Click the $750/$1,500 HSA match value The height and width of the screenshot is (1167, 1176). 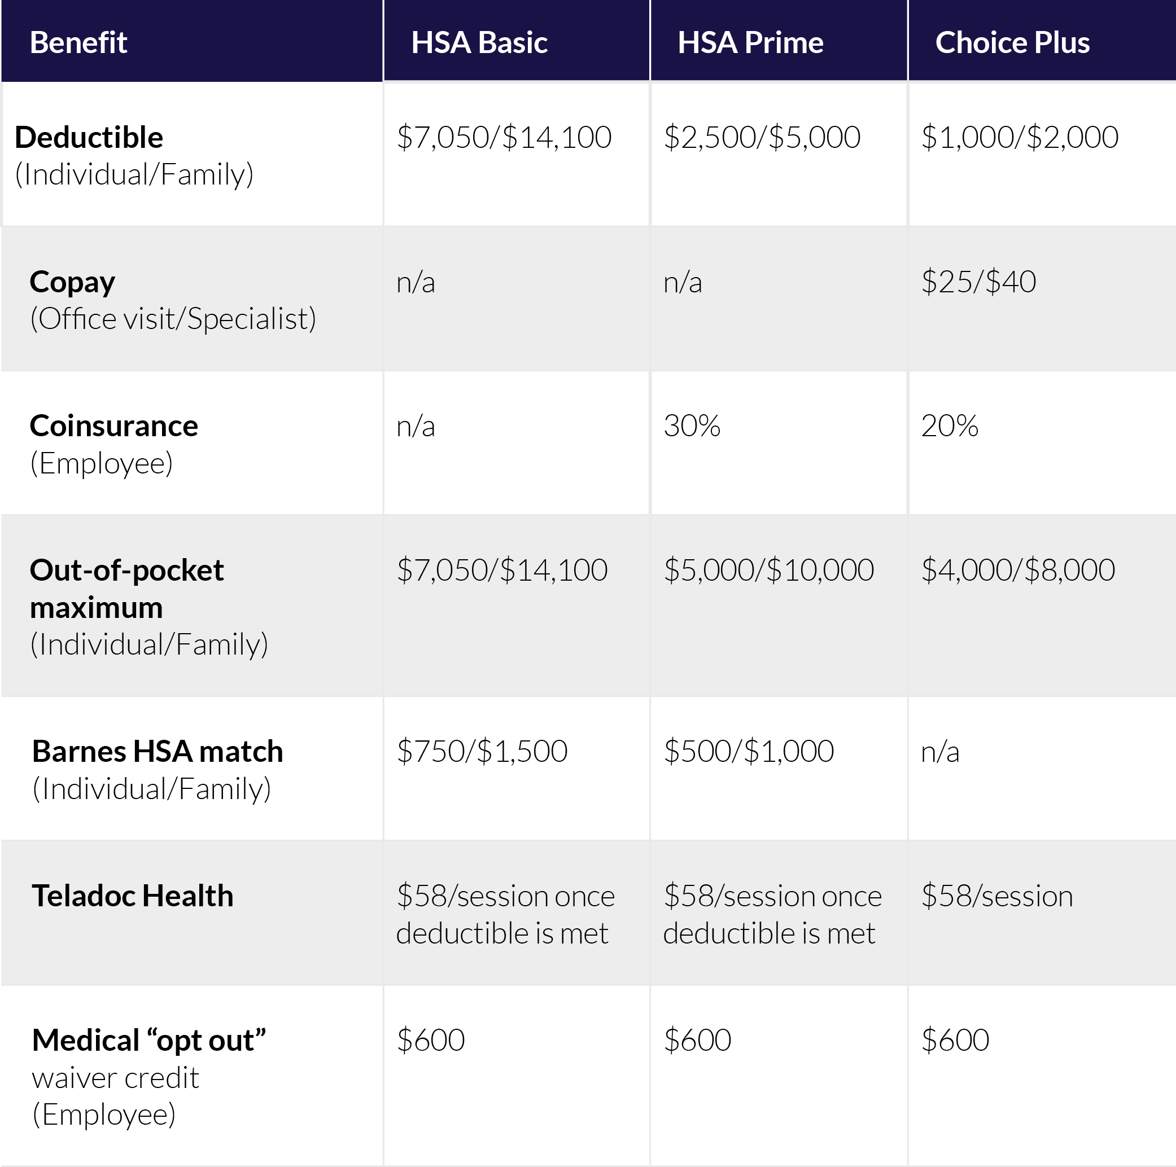click(x=482, y=752)
